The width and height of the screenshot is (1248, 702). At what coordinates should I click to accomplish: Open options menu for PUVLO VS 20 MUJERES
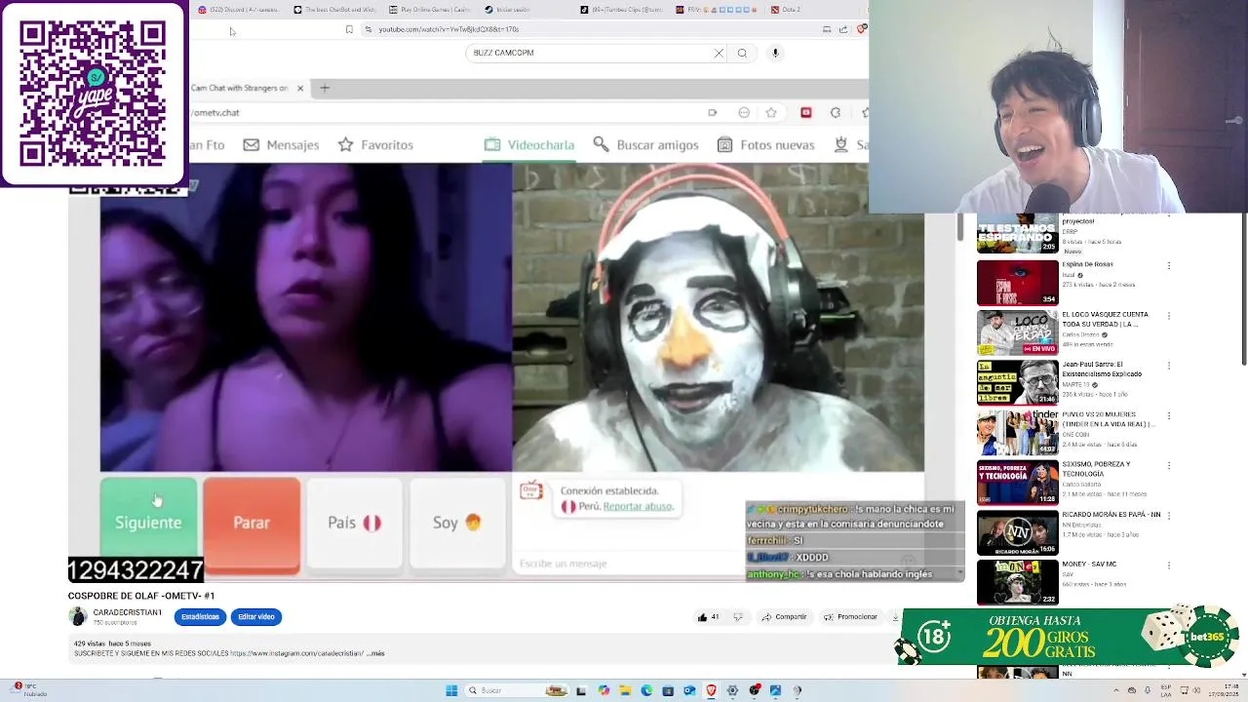tap(1168, 415)
